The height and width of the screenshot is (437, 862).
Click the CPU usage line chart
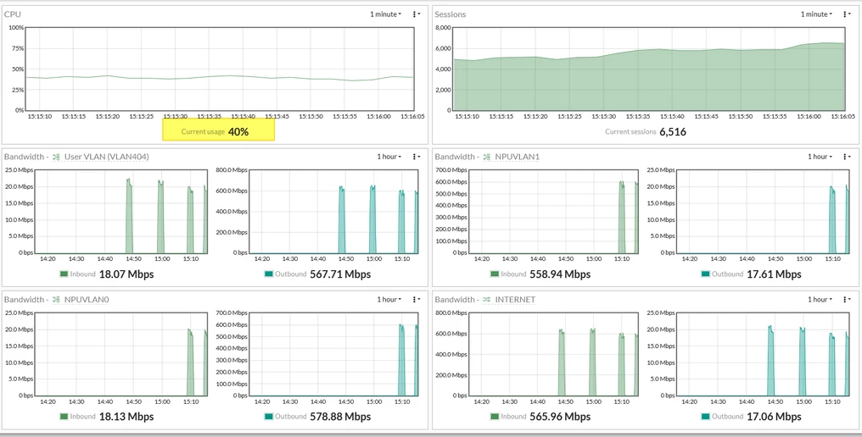click(219, 69)
